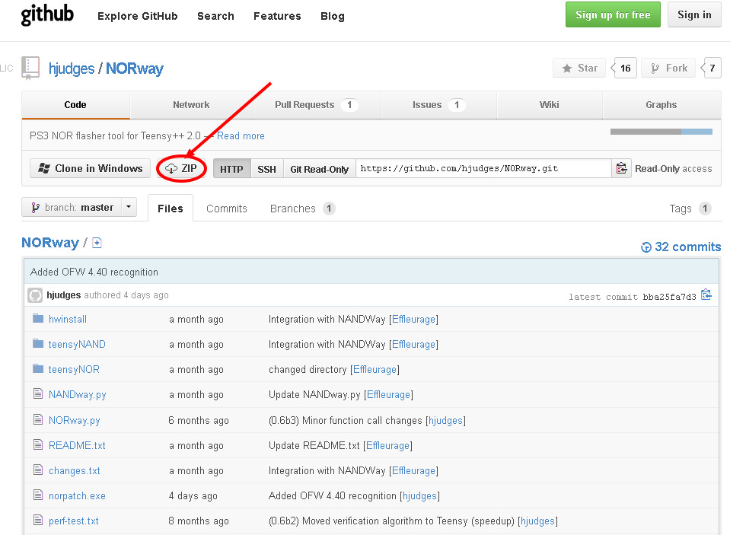The width and height of the screenshot is (730, 535).
Task: Click the plus icon beside NORway path
Action: (97, 243)
